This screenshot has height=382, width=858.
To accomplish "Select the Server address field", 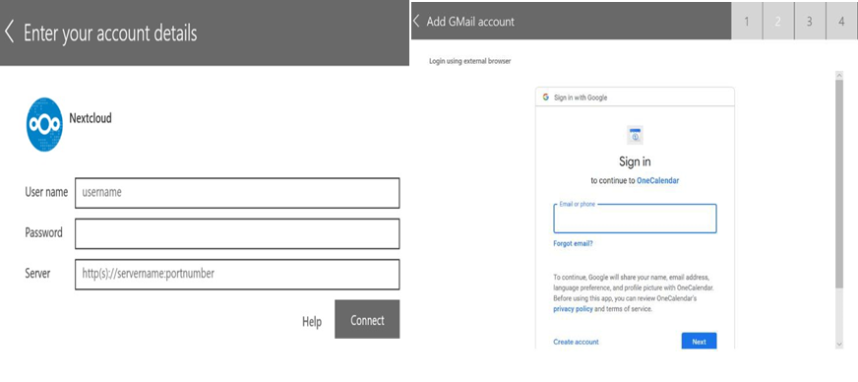I will [237, 274].
